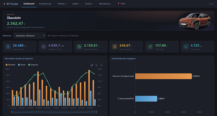Image resolution: width=217 pixels, height=116 pixels.
Task: Click the Zeitraum label
Action: [x=7, y=36]
